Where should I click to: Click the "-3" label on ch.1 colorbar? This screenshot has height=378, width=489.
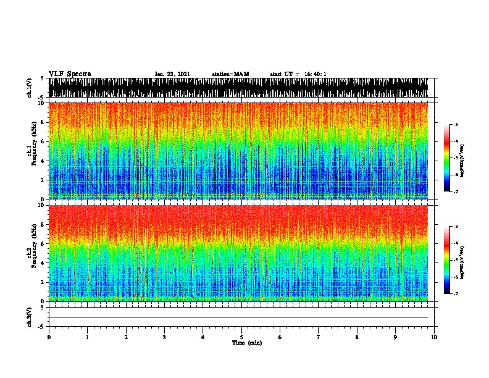tap(456, 125)
